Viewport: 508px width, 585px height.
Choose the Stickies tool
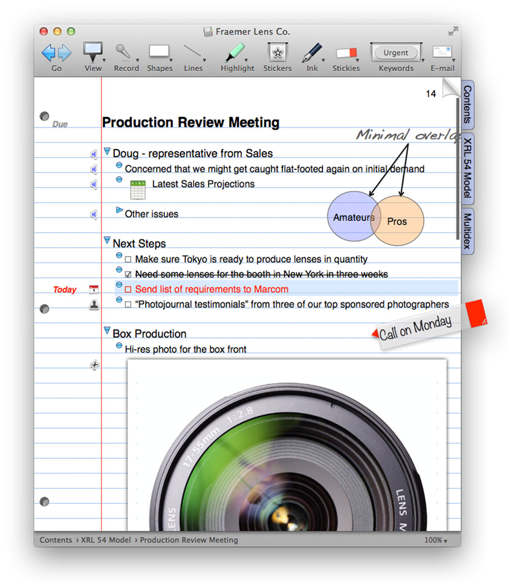(345, 53)
